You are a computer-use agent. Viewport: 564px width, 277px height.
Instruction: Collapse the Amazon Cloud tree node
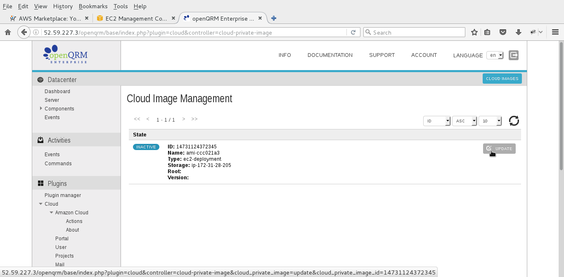pyautogui.click(x=51, y=212)
